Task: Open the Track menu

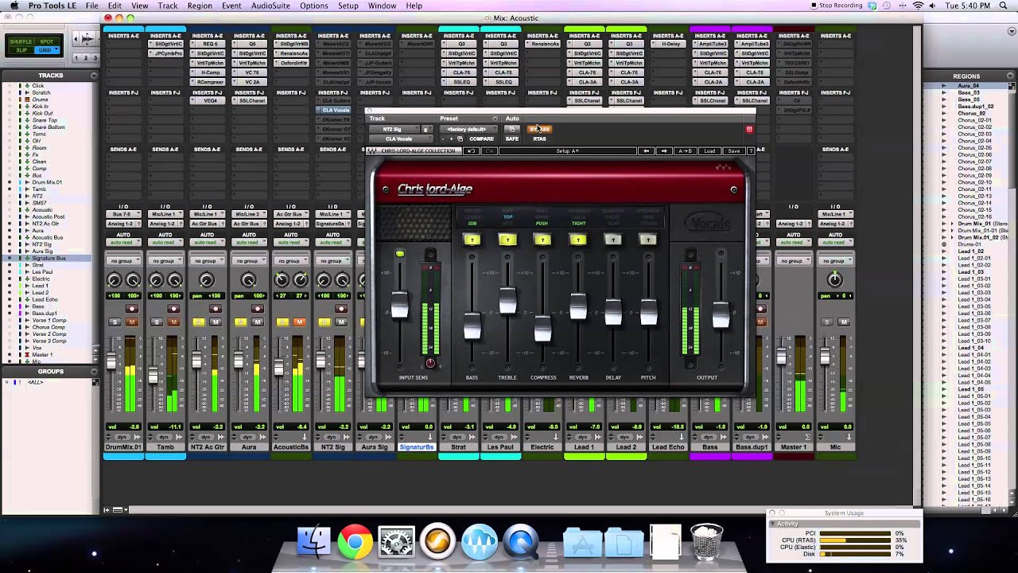Action: pyautogui.click(x=168, y=6)
